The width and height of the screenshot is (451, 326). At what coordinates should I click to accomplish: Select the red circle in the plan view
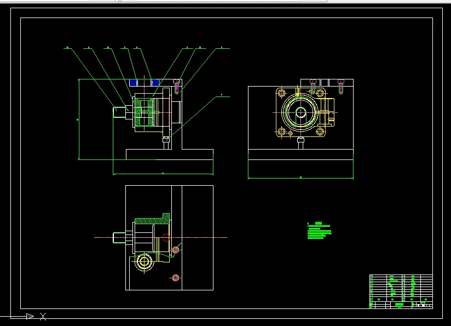166,238
